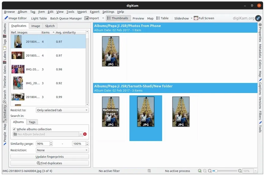The image size is (265, 176).
Task: Adjust the thumbnail zoom slider
Action: pyautogui.click(x=217, y=171)
